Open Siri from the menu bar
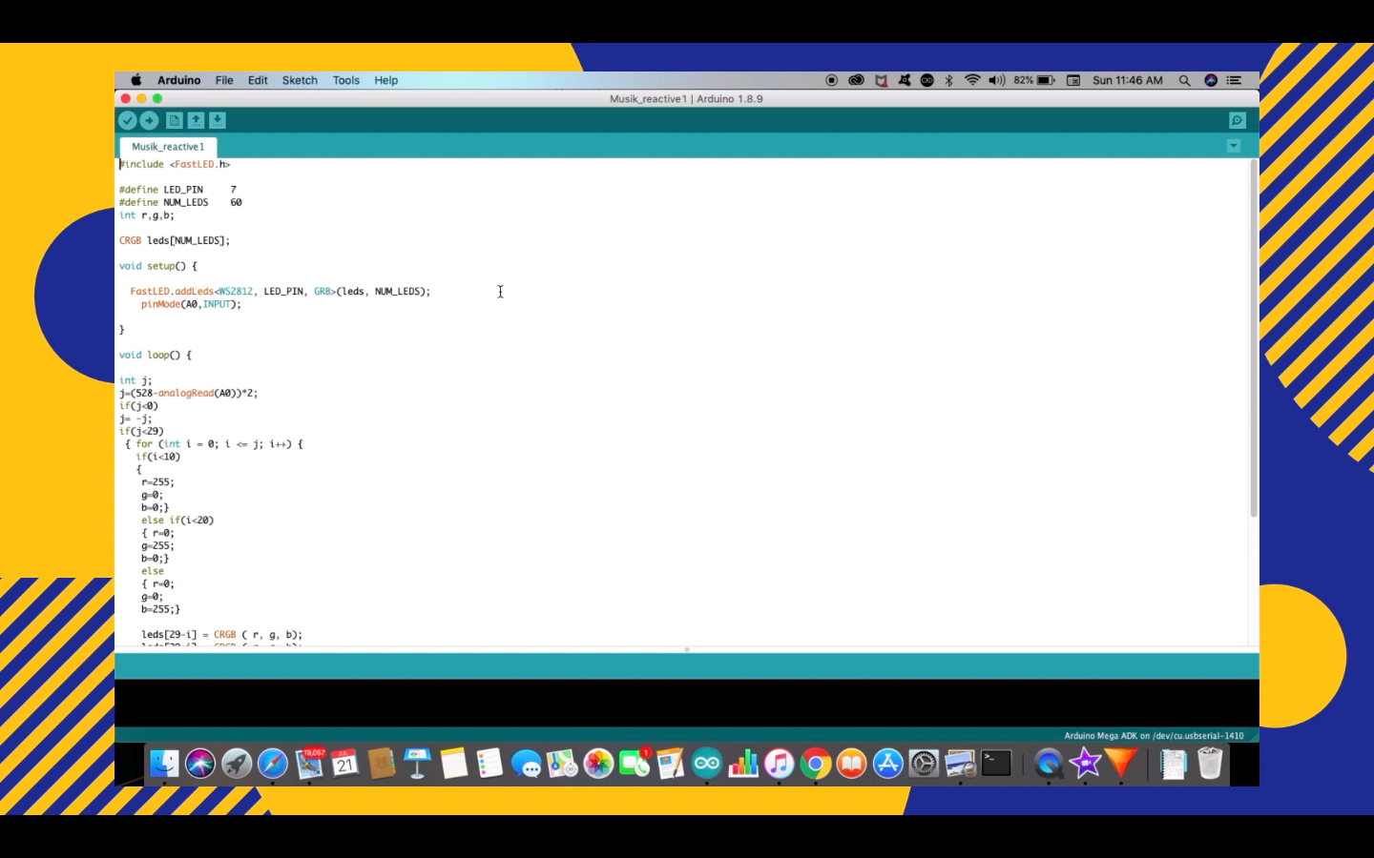This screenshot has width=1374, height=858. [1211, 80]
